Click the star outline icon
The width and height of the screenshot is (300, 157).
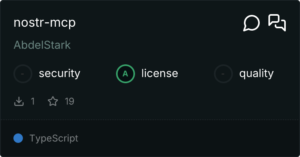[x=53, y=102]
